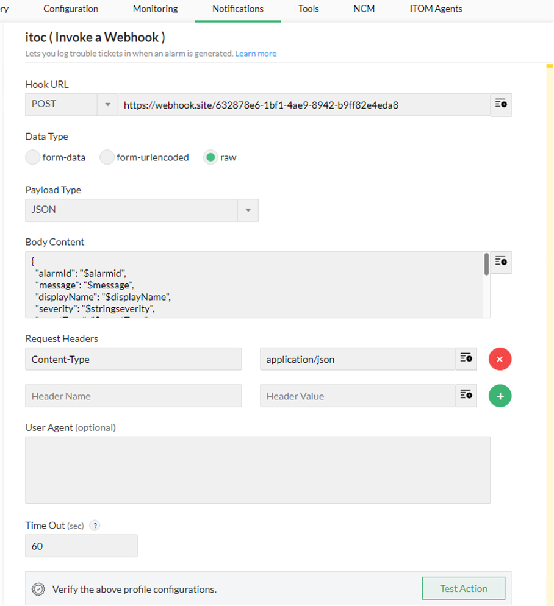Select the form-urlencoded data type
Viewport: 554px width, 606px height.
pos(107,157)
